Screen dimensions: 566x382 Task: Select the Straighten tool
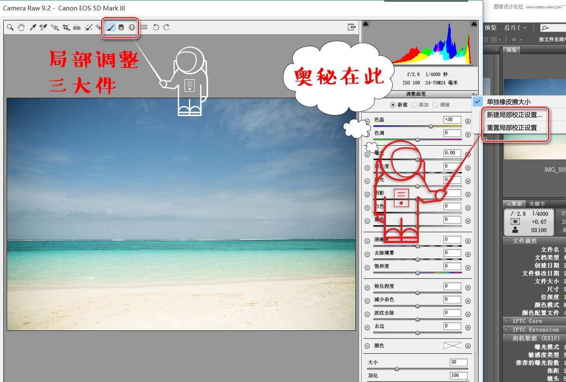[x=77, y=27]
